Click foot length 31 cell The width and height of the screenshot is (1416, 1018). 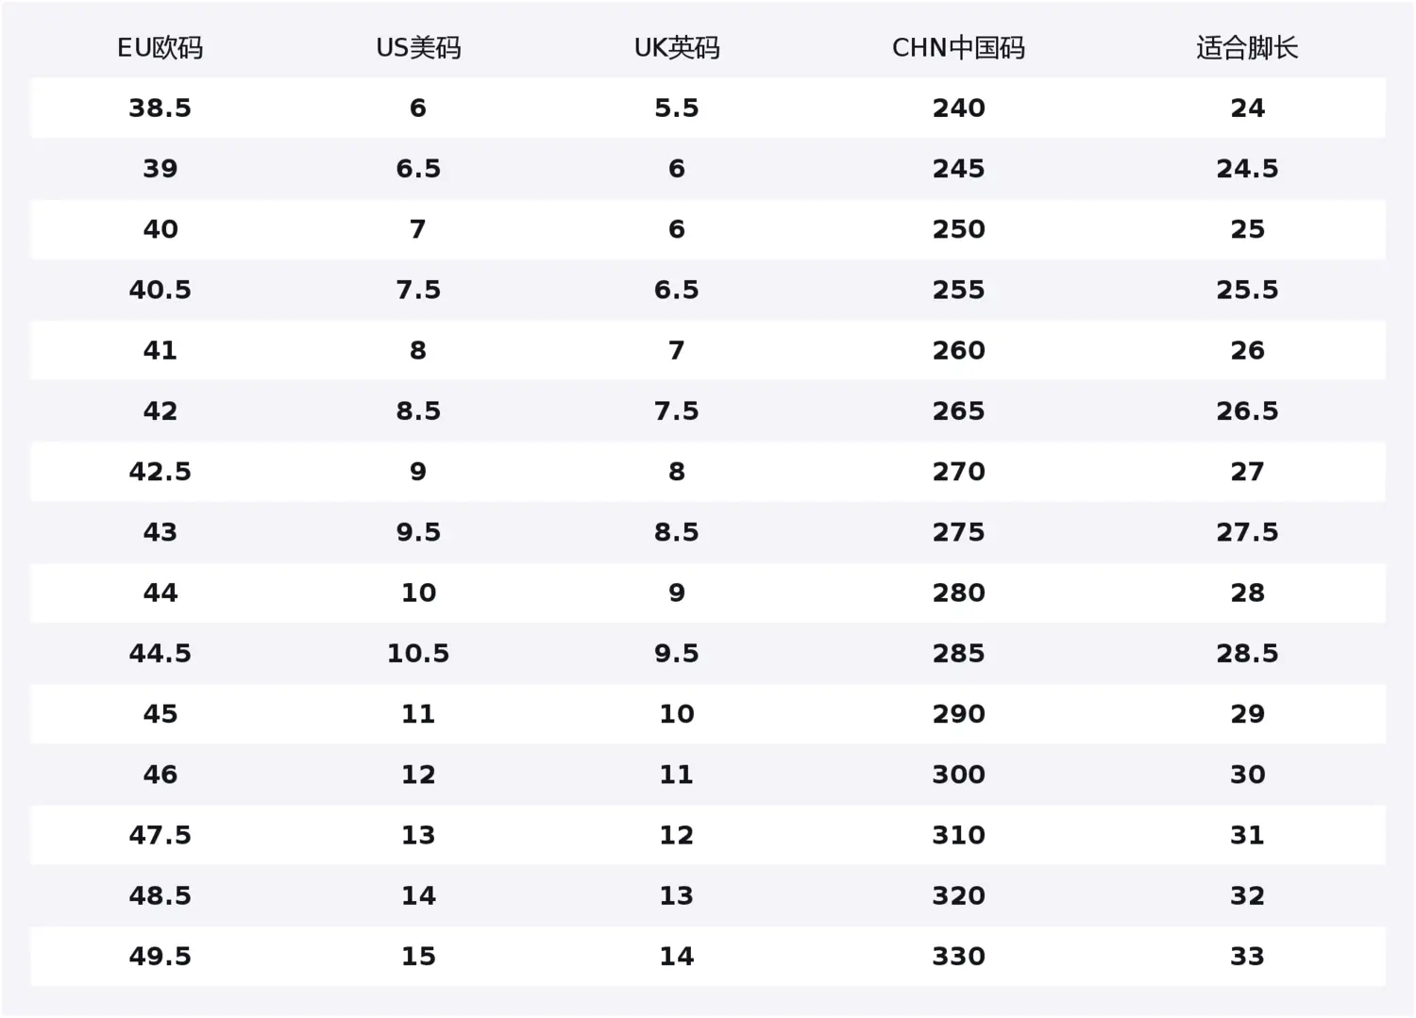click(x=1247, y=835)
